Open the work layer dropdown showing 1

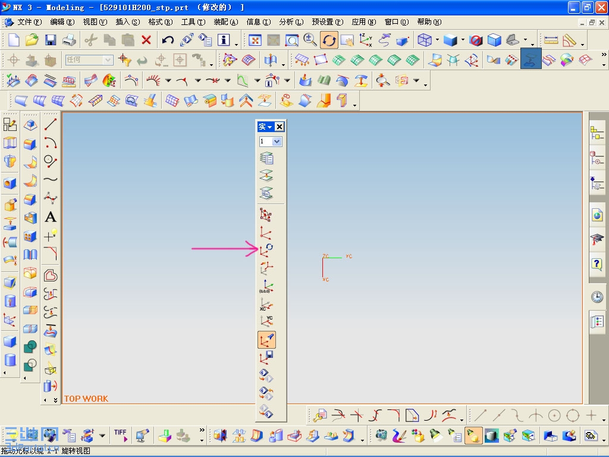[x=271, y=142]
